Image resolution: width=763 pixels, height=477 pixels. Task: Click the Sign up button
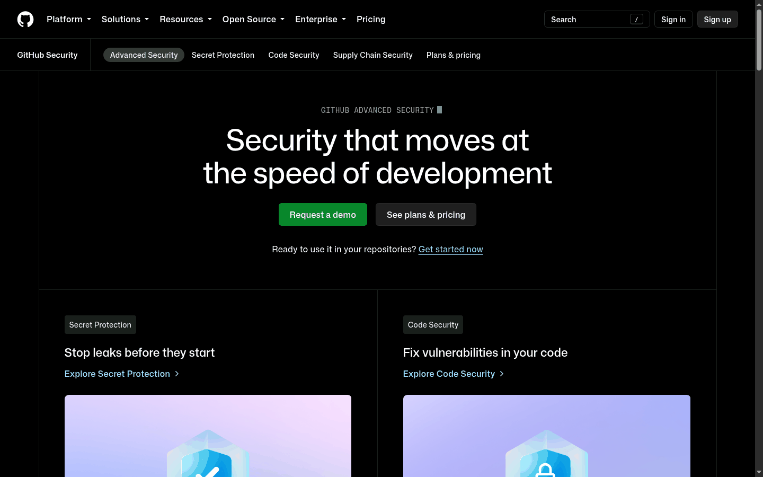pos(717,19)
